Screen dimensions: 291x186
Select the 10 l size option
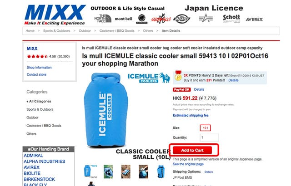tap(205, 128)
